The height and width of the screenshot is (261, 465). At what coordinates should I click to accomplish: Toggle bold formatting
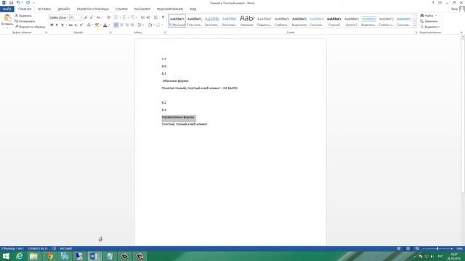click(x=52, y=25)
